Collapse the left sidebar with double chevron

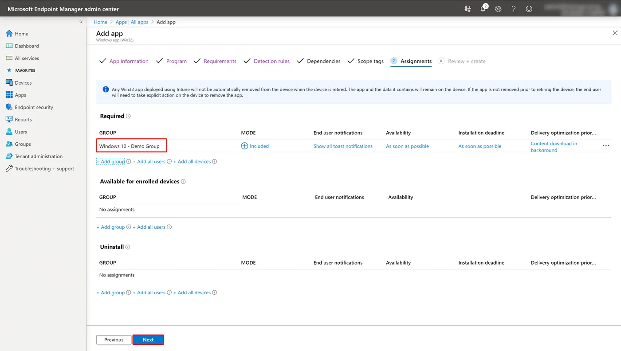(x=81, y=22)
